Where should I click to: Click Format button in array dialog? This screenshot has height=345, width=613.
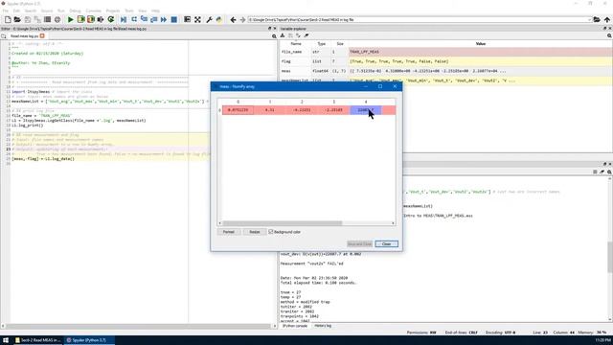(228, 232)
